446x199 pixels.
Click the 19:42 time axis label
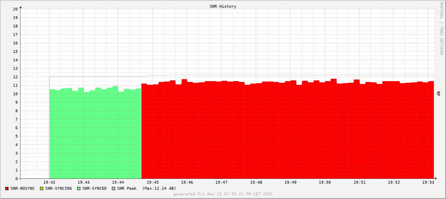pyautogui.click(x=49, y=182)
